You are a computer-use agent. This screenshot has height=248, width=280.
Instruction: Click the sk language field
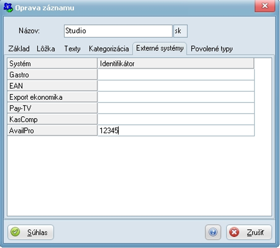(x=180, y=31)
